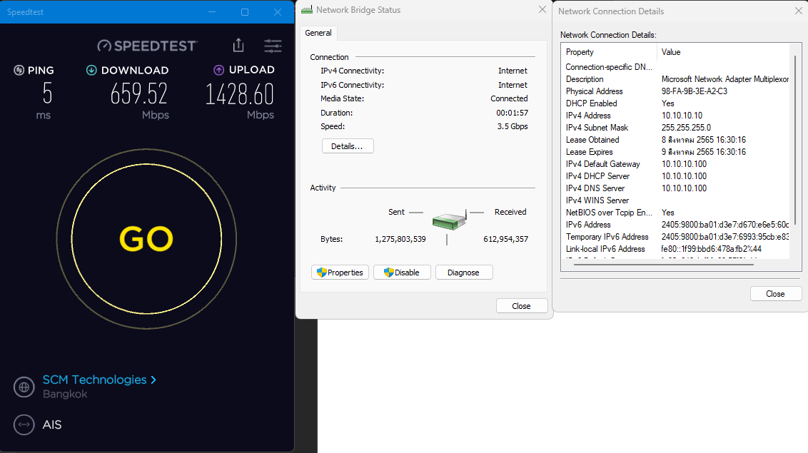Click the 659.52 download speed value
Screen dimensions: 808x453
[139, 93]
